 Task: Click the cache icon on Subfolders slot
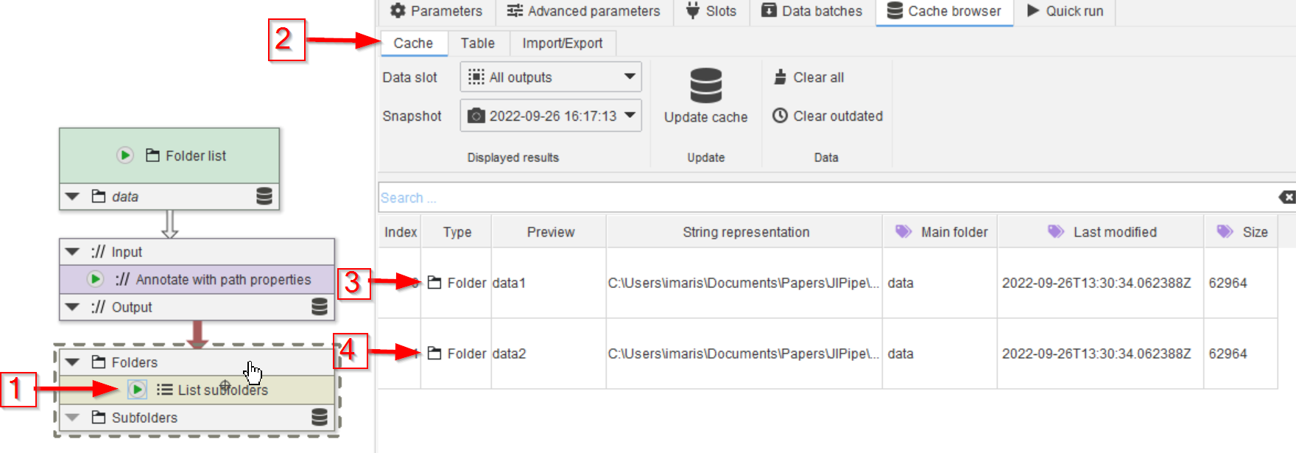click(319, 418)
